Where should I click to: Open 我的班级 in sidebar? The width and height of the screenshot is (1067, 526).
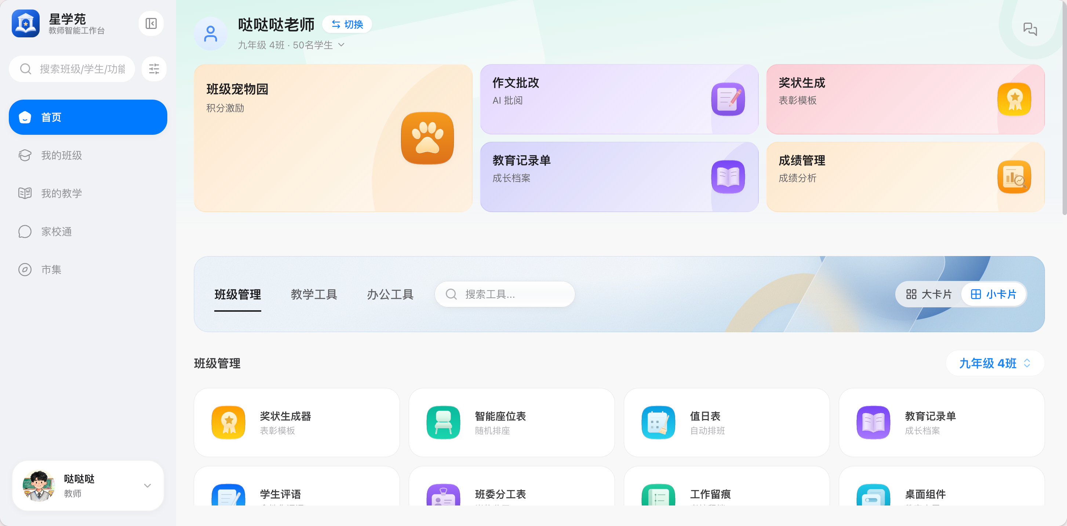click(x=88, y=155)
